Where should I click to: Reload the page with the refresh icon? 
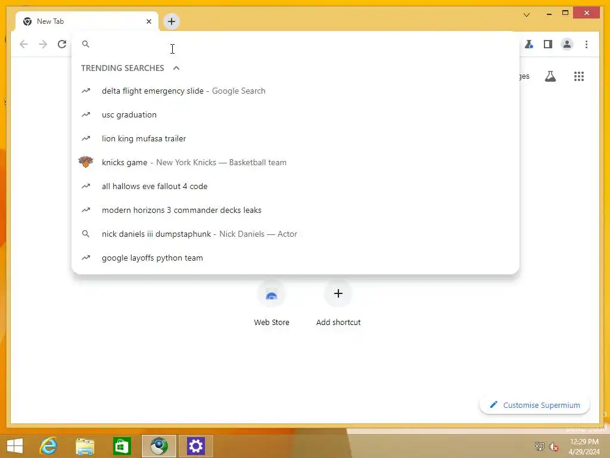tap(62, 44)
